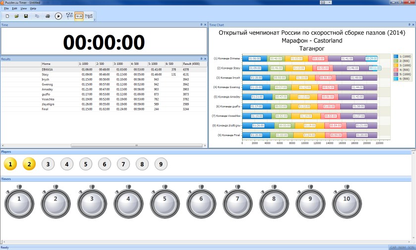The width and height of the screenshot is (416, 250).
Task: Click the 'Result (4500)' column header
Action: [191, 64]
